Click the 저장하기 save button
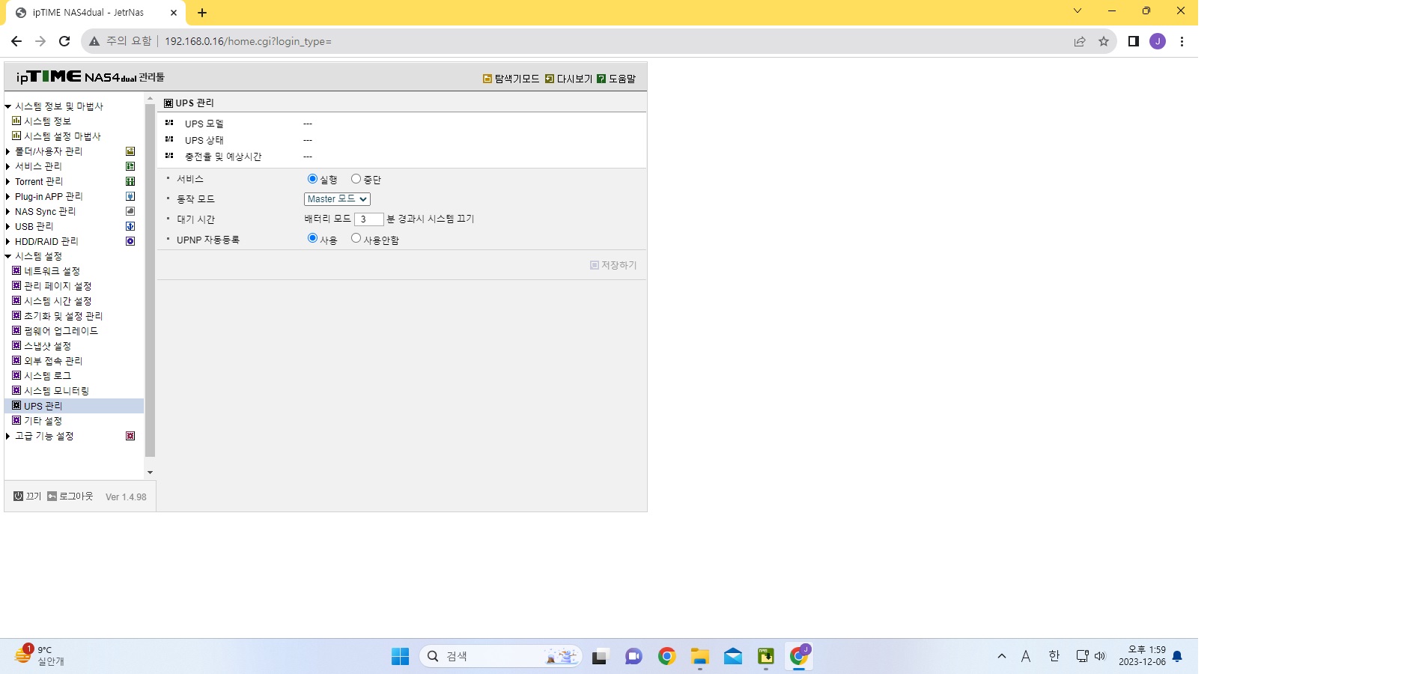The height and width of the screenshot is (674, 1407). 613,265
